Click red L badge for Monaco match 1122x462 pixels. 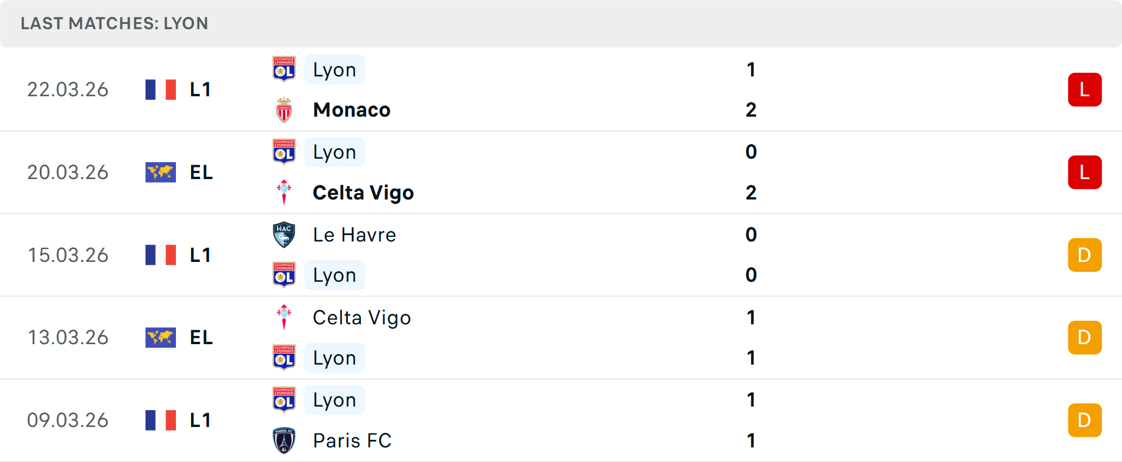pos(1085,90)
